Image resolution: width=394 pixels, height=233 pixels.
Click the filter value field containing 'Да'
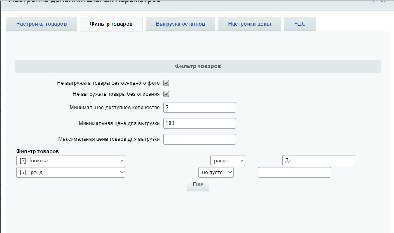pos(319,161)
